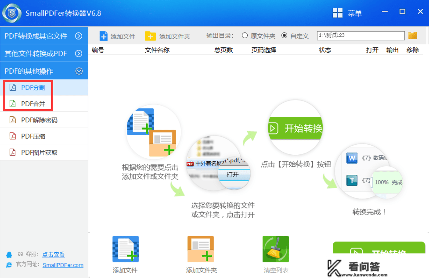Viewport: 429px width, 278px height.
Task: Open the 菜单 grid icon
Action: [337, 13]
